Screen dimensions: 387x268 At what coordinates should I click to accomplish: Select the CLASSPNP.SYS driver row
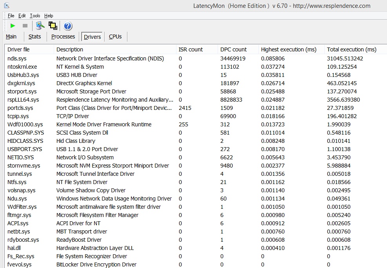click(196, 133)
